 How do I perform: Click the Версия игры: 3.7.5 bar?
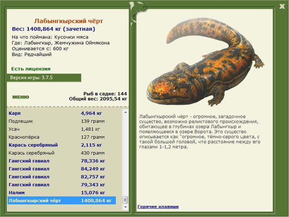(x=44, y=78)
